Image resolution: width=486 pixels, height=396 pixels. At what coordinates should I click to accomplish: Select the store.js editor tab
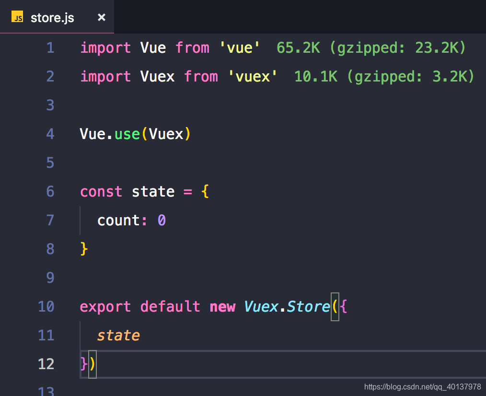click(x=57, y=17)
